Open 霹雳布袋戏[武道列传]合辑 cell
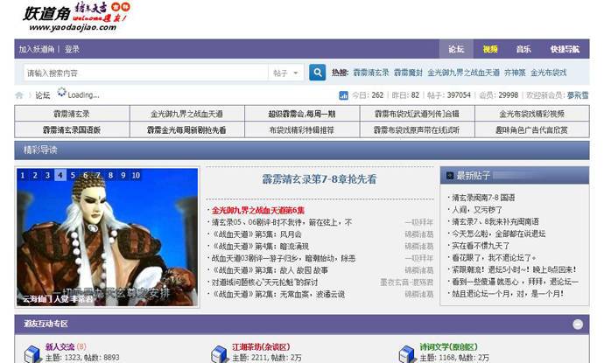 pos(418,114)
